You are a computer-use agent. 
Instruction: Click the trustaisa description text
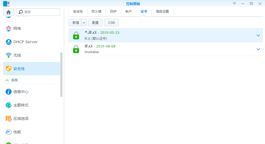coord(92,52)
